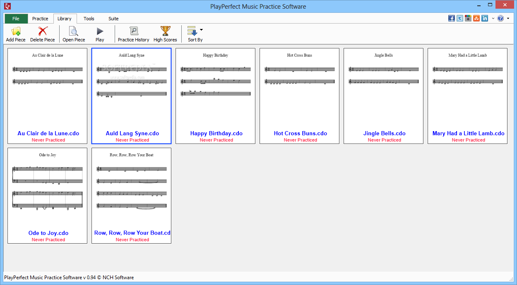Click the 'Ode to Joy.cdo' filename
The width and height of the screenshot is (517, 285).
48,233
